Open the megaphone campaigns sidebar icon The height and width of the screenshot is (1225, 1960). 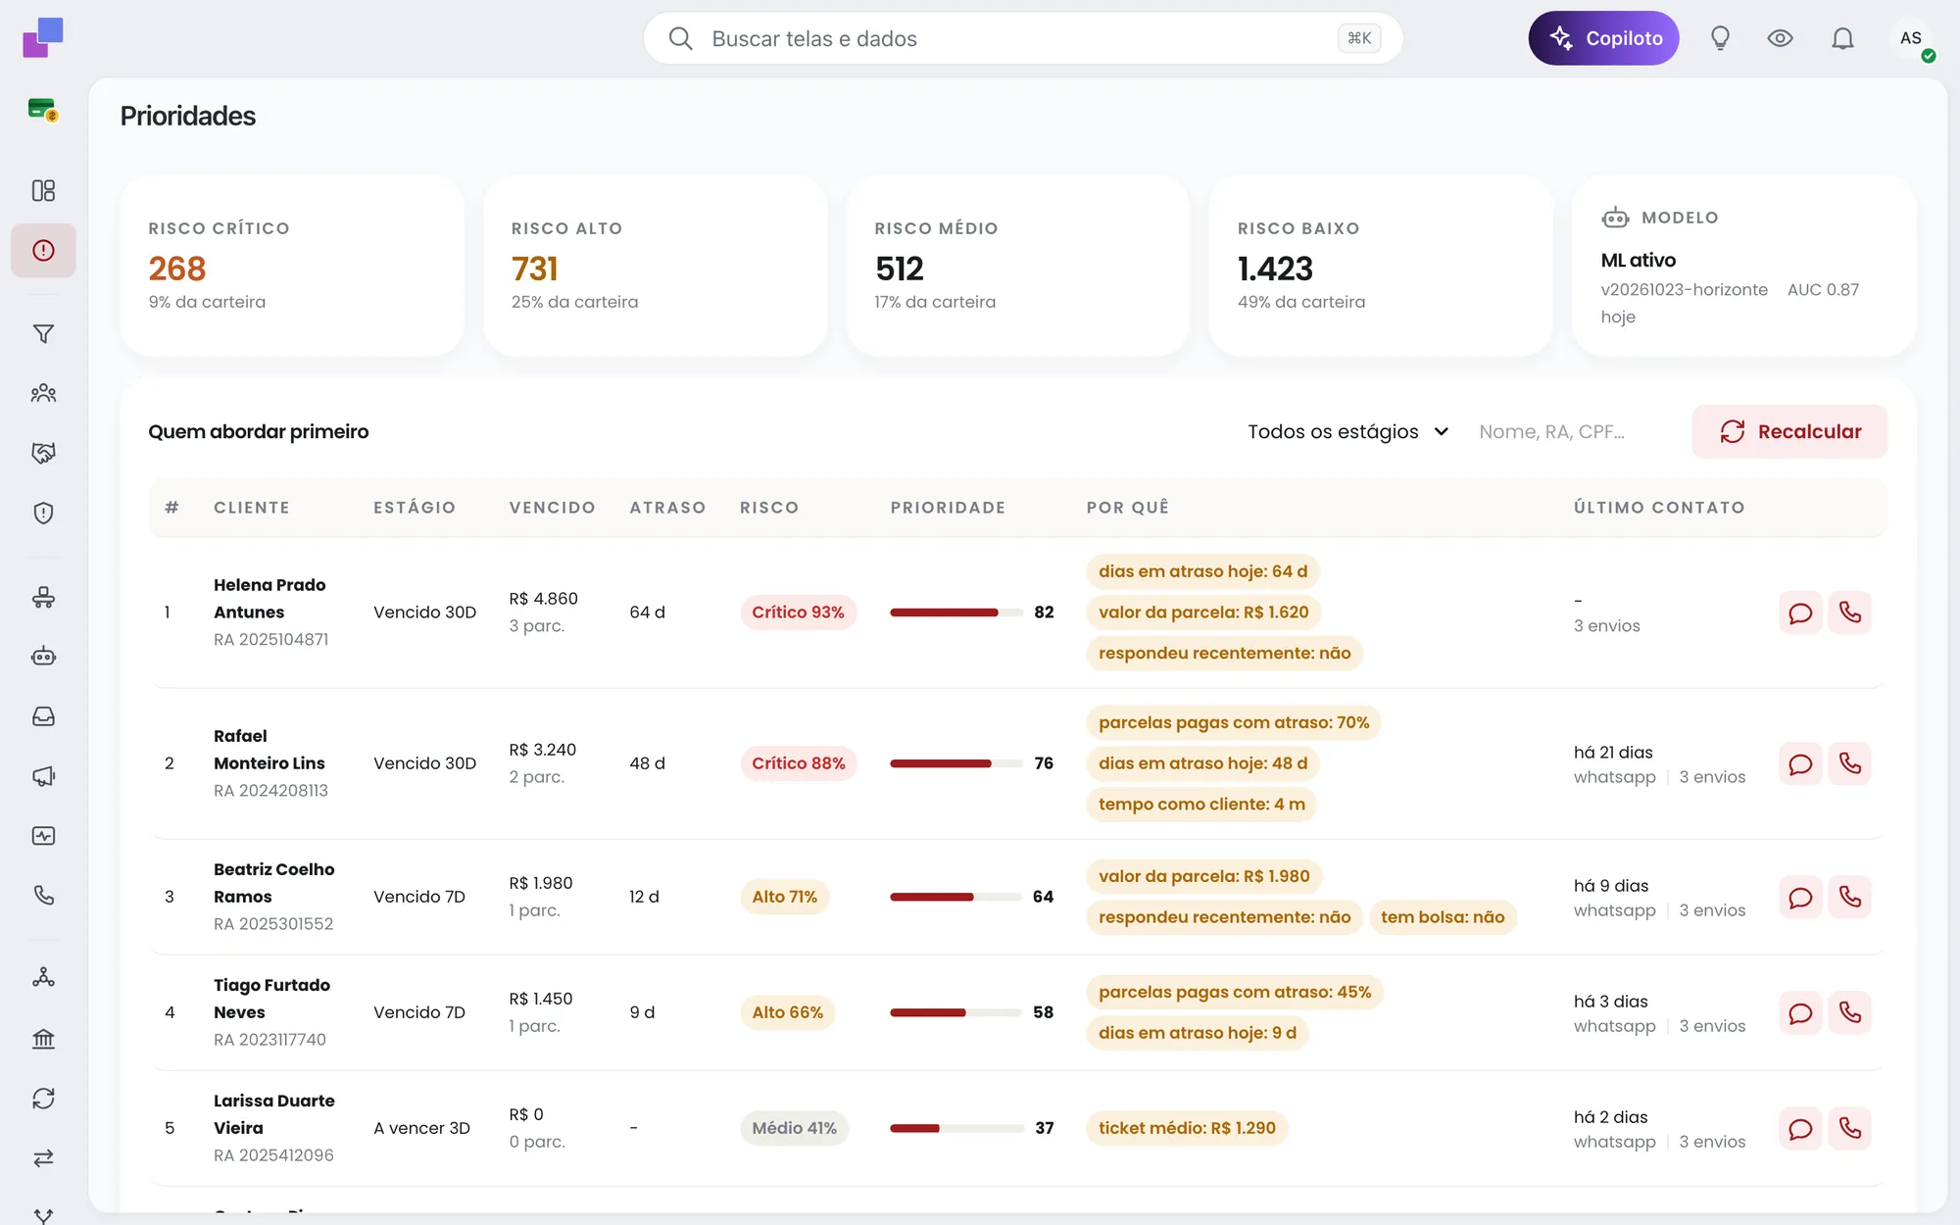tap(43, 776)
